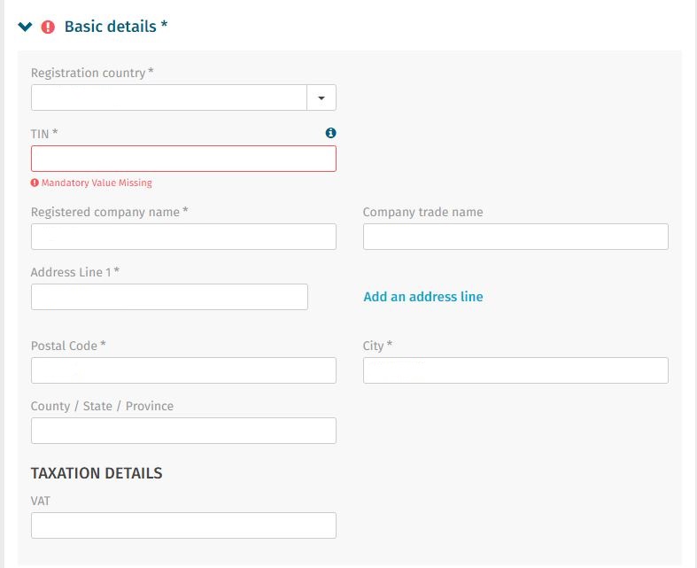Click the TIN field label
The image size is (697, 568).
pyautogui.click(x=44, y=133)
